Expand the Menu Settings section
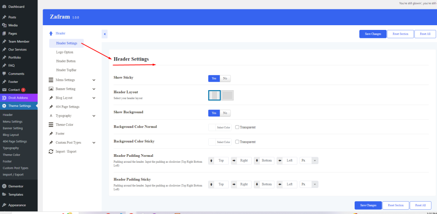The height and width of the screenshot is (214, 437). [94, 80]
